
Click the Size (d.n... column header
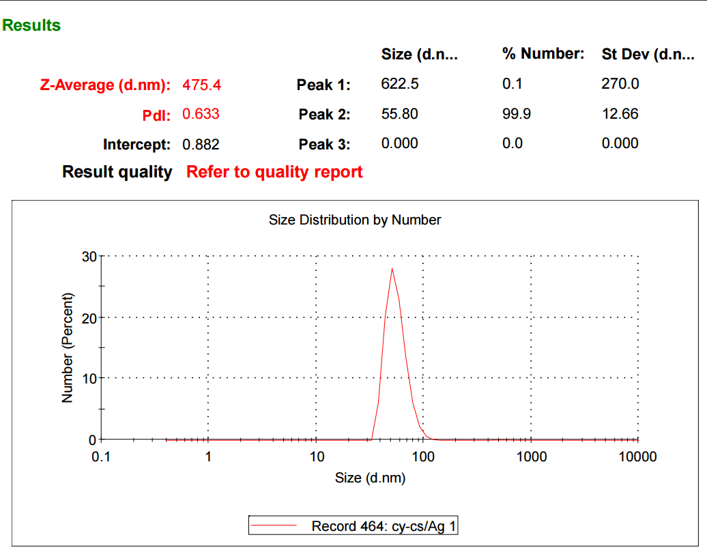(x=419, y=54)
